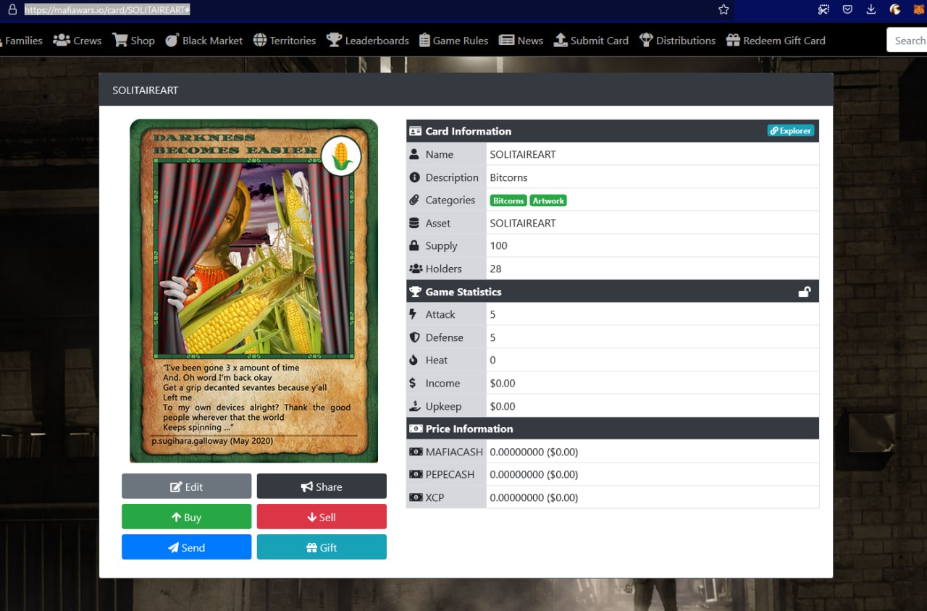Open the Crews page
Screen dimensions: 927x611
77,41
